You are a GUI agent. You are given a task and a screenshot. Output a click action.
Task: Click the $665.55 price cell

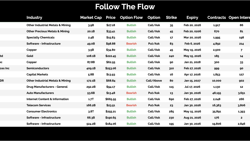point(111,99)
